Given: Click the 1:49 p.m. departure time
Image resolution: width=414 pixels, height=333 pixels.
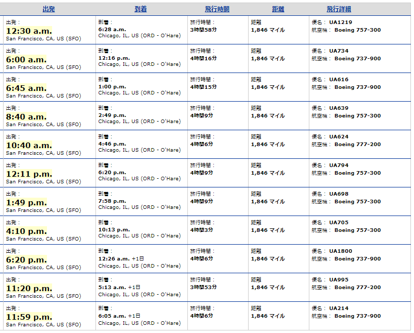Looking at the screenshot, I should pyautogui.click(x=26, y=203).
